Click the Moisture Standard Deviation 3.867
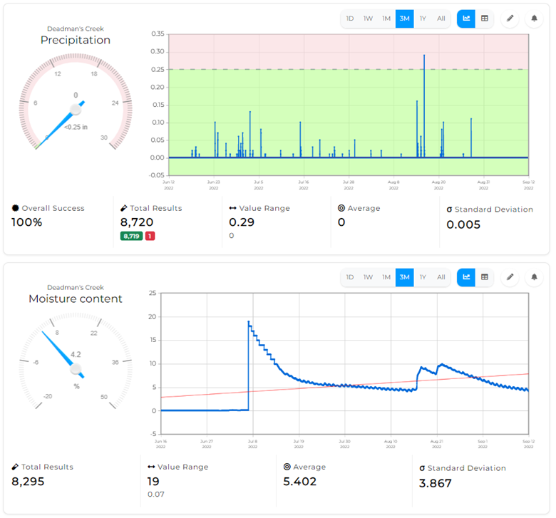Screen dimensions: 556x518 point(436,483)
